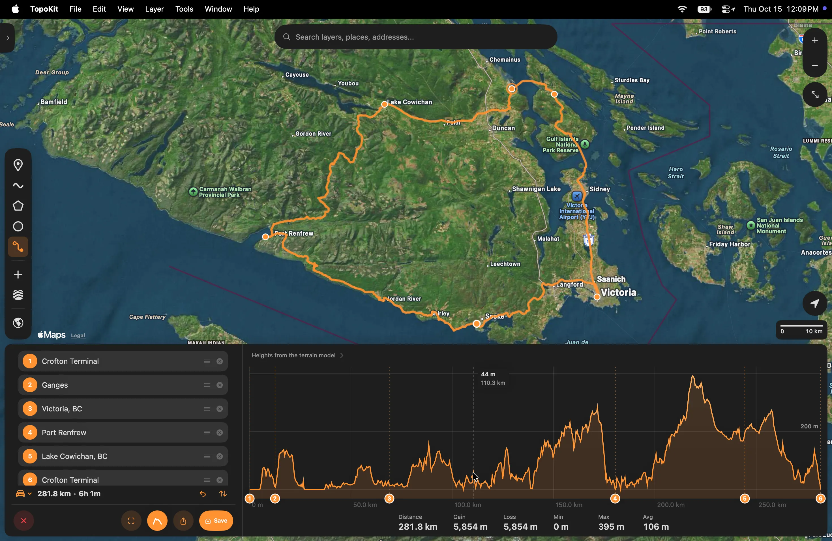Open the View menu

[x=125, y=9]
